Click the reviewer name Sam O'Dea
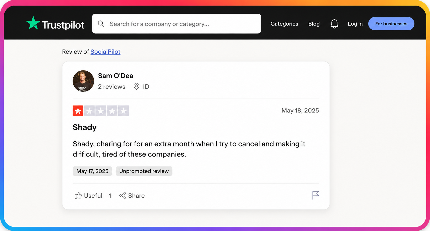430x231 pixels. coord(116,76)
